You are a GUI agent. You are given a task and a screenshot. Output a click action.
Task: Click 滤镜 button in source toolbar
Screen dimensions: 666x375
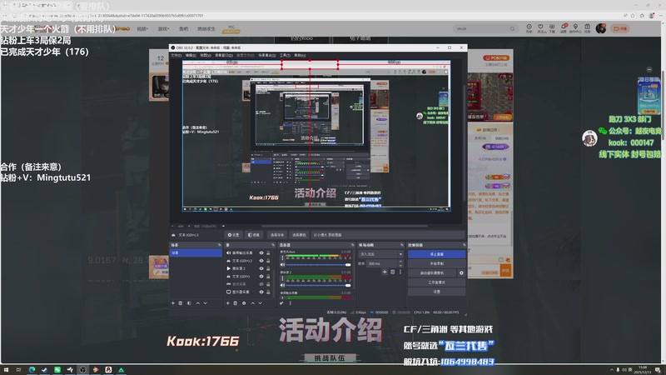pos(254,235)
